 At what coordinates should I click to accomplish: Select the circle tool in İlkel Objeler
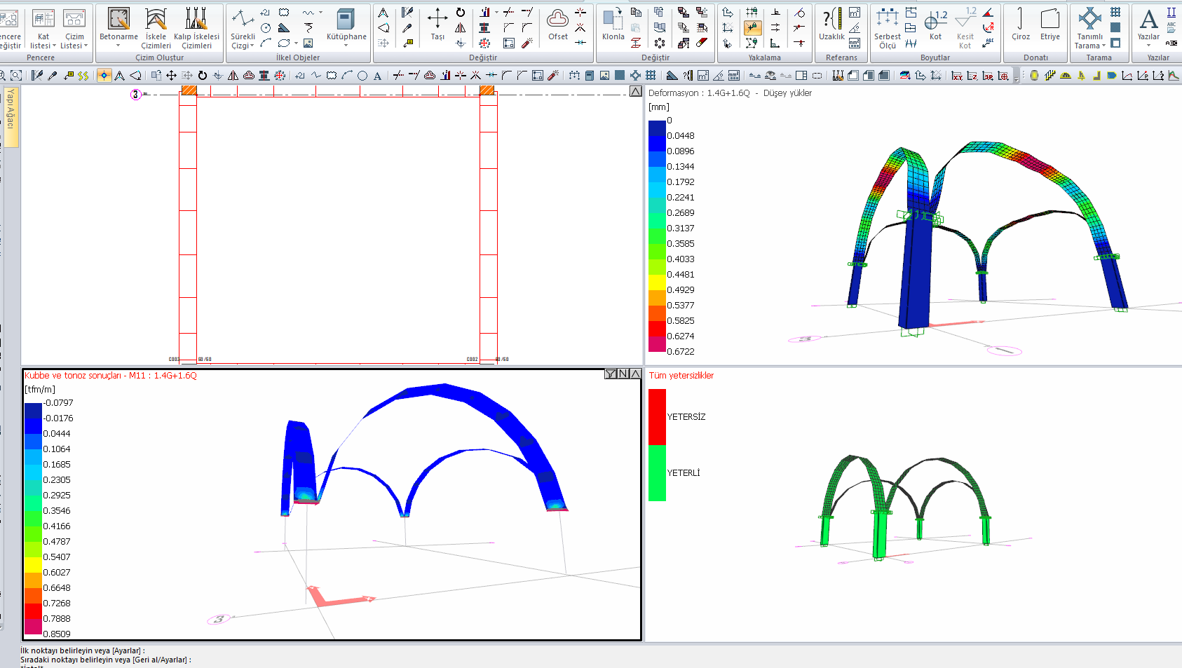tap(266, 28)
